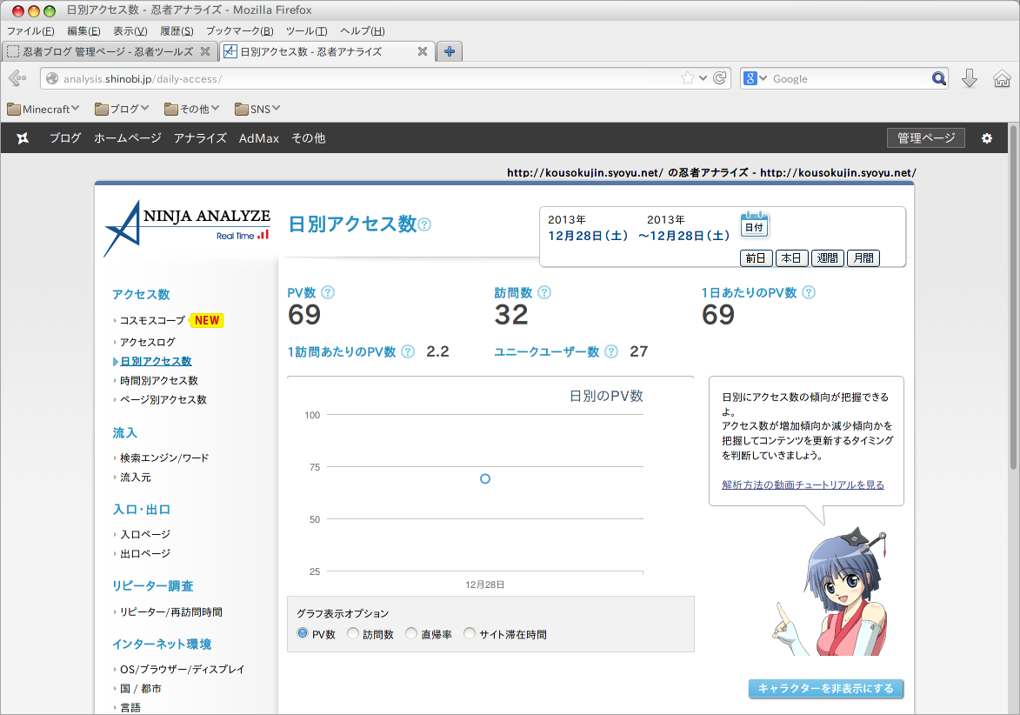Close the 日別アクセス数 tab
Screen dimensions: 1020x715
(x=423, y=50)
